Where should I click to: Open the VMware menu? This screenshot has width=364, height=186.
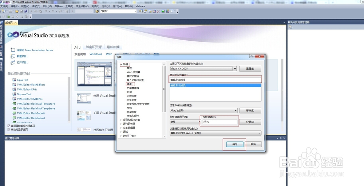coord(141,6)
